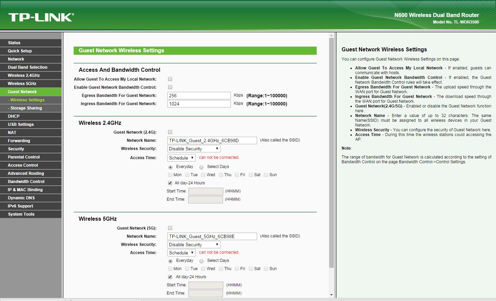Check Mon under Wireless 2.4GHz
496x301 pixels.
[x=170, y=175]
